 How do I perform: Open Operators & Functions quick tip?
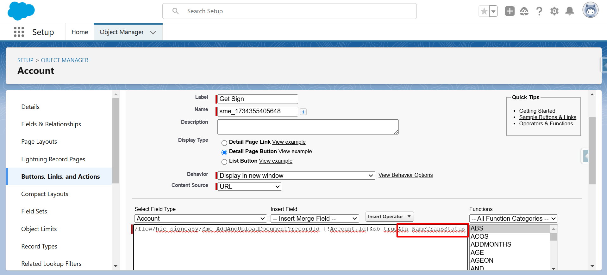pos(546,123)
